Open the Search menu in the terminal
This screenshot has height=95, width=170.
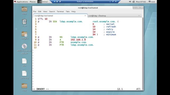52,12
